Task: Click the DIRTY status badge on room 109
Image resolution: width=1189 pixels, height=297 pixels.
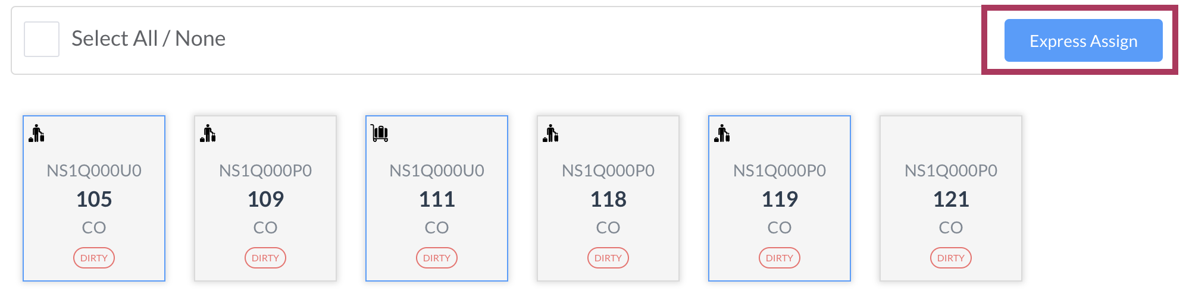Action: pyautogui.click(x=265, y=258)
